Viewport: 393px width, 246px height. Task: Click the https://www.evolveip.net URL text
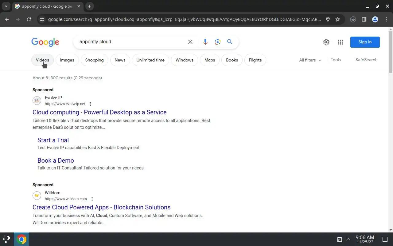tap(65, 104)
